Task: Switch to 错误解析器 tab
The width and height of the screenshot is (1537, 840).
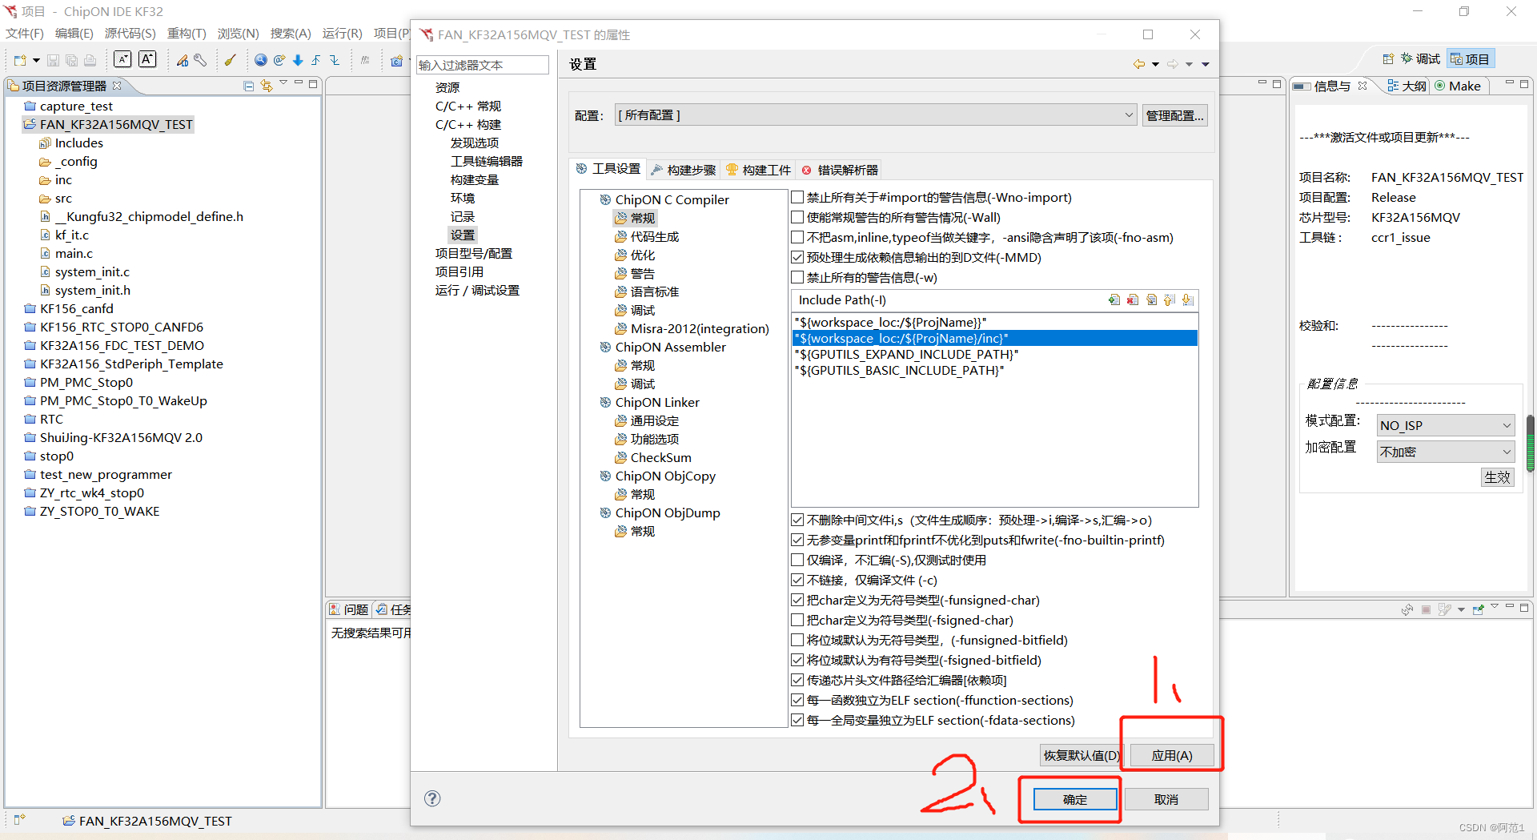Action: (840, 170)
